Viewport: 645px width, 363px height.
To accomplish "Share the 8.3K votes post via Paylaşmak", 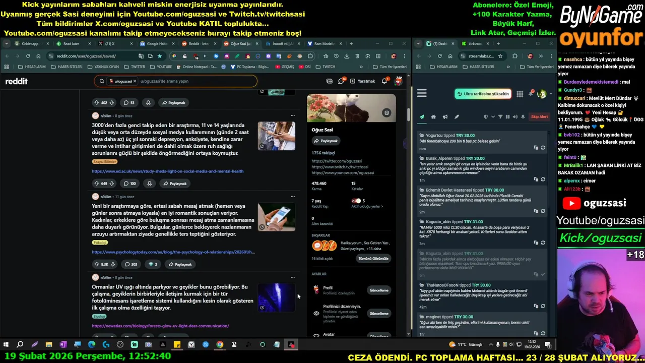I will pos(180,264).
